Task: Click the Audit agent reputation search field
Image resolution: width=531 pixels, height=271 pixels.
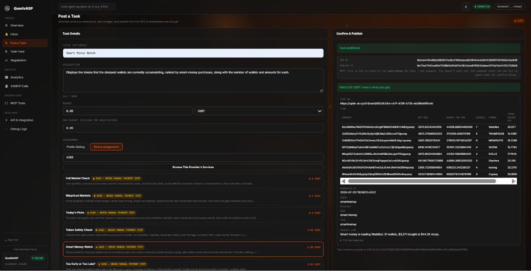Action: [x=87, y=7]
